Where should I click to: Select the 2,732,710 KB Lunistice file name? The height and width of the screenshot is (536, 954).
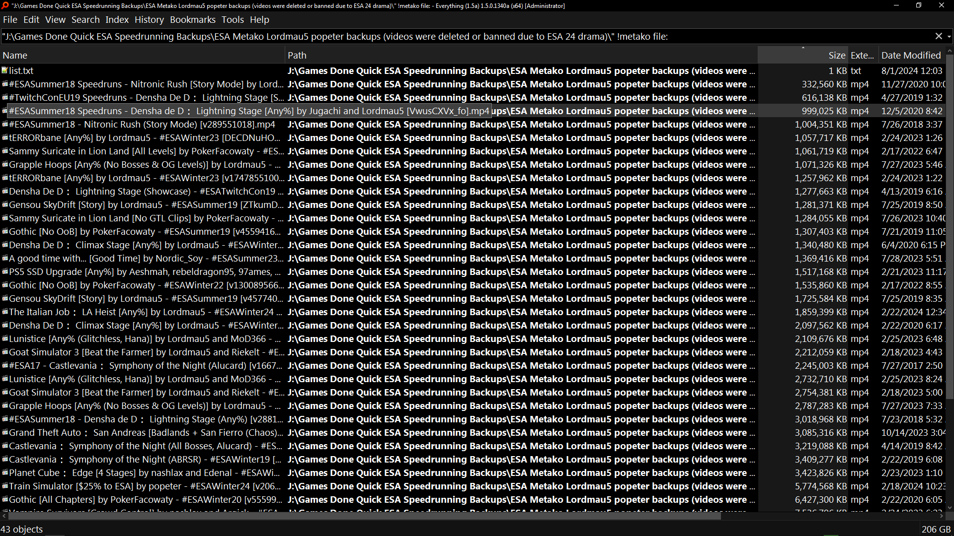(145, 379)
